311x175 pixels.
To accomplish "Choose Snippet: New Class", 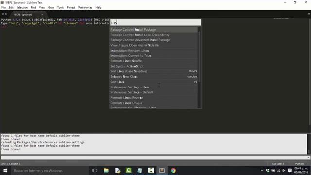I will coord(154,77).
